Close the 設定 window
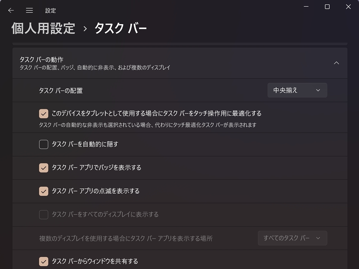The width and height of the screenshot is (359, 269). (348, 7)
